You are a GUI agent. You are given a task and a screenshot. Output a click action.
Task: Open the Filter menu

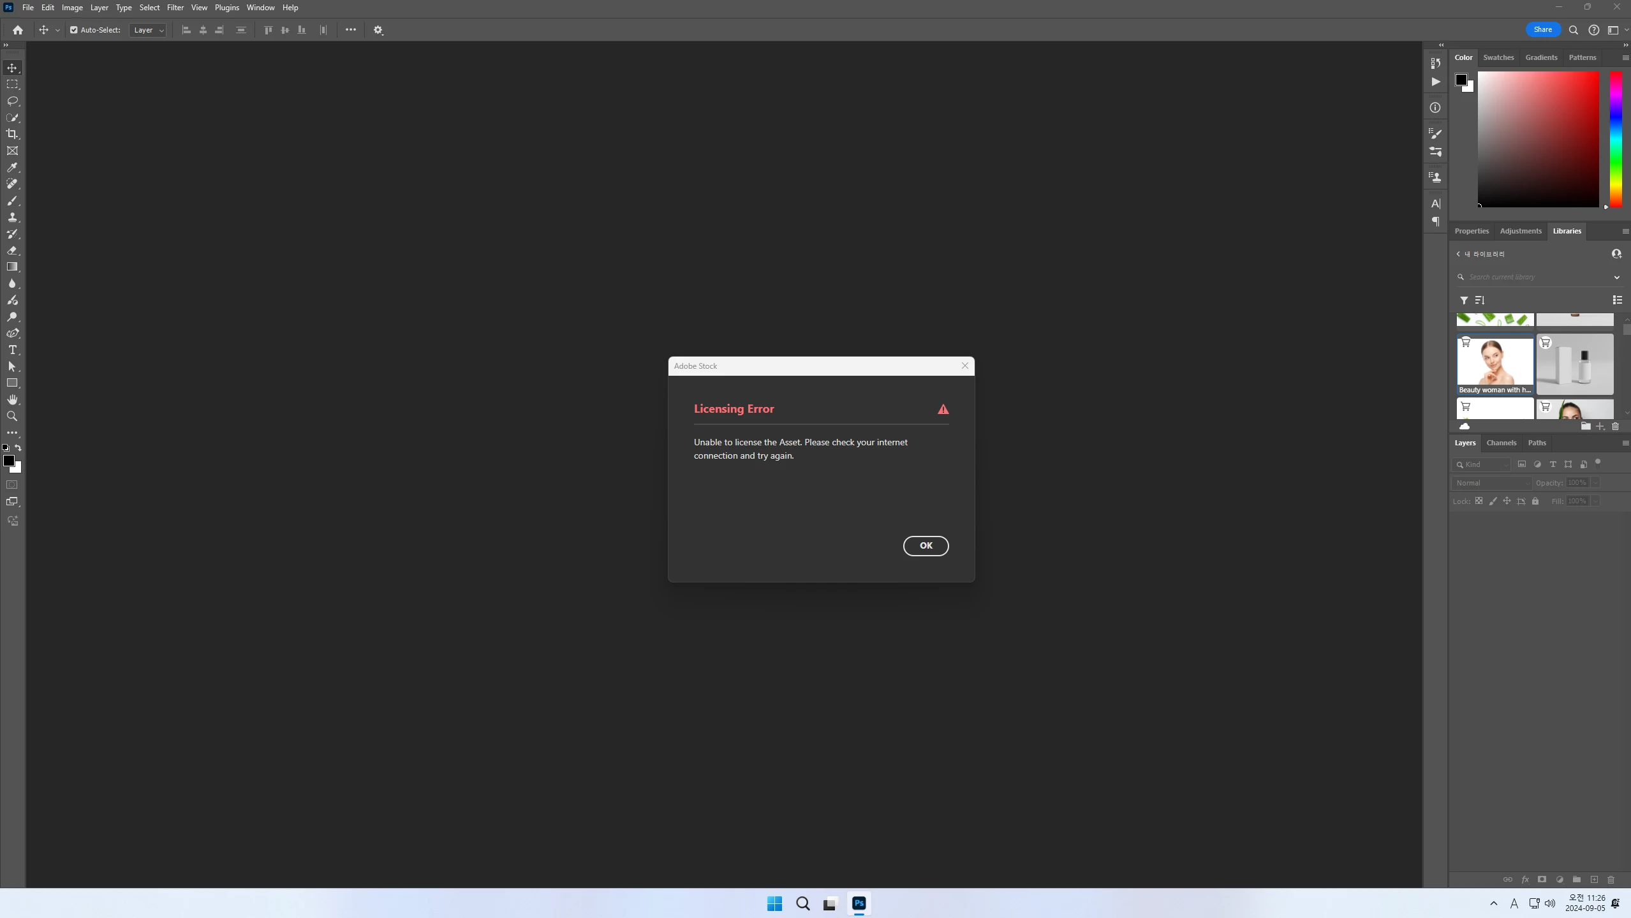click(x=175, y=8)
